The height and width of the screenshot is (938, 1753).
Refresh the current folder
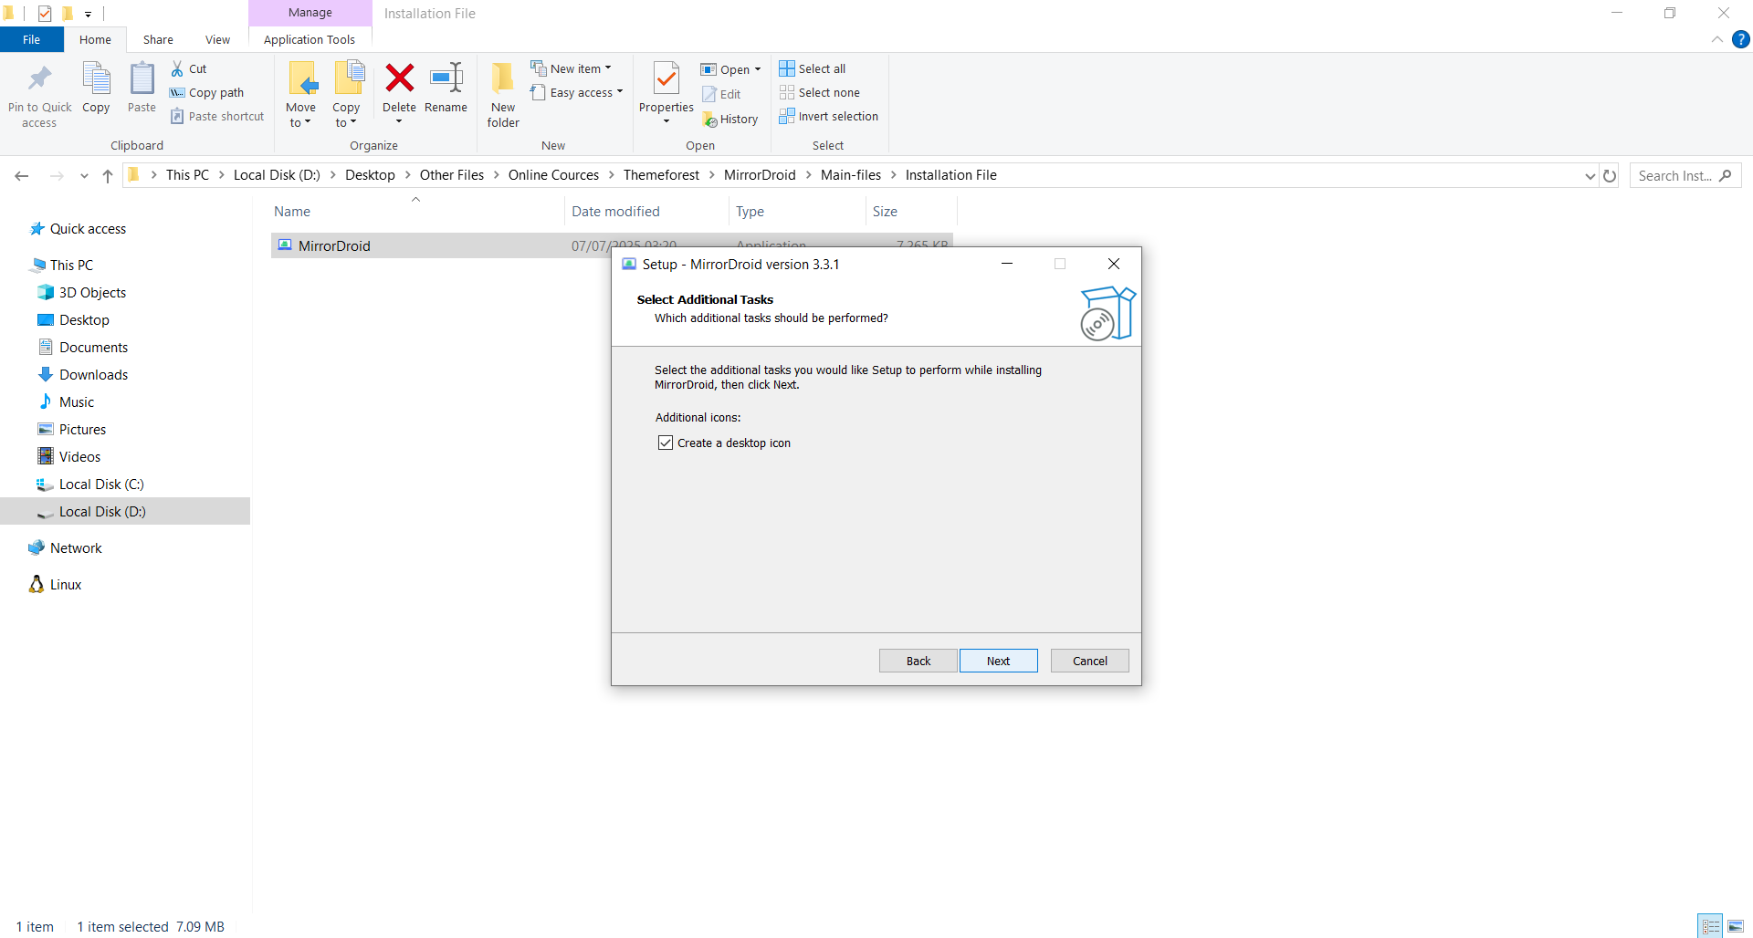click(x=1610, y=175)
